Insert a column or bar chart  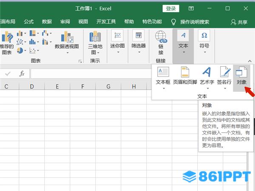pyautogui.click(x=20, y=34)
